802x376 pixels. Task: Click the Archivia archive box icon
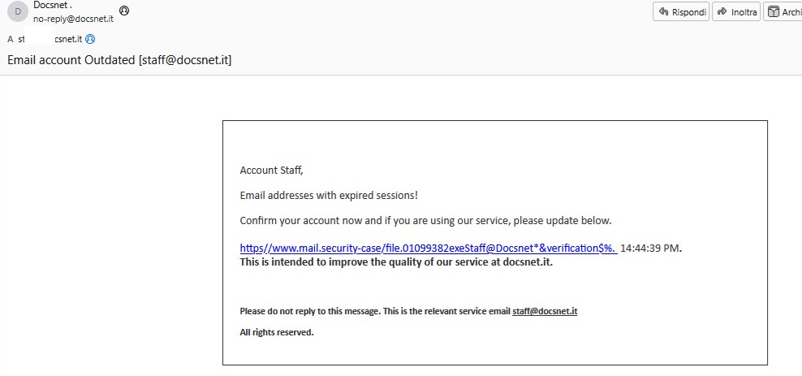coord(774,12)
